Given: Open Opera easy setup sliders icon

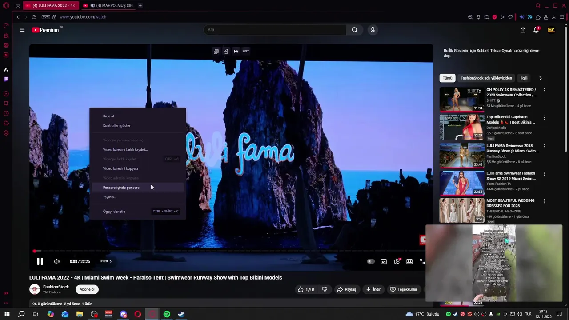Looking at the screenshot, I should pos(562,17).
